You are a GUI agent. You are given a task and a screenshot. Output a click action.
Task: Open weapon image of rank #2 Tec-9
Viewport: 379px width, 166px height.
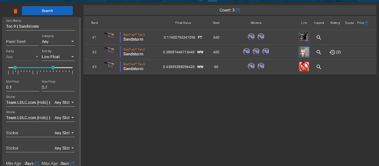tap(109, 52)
